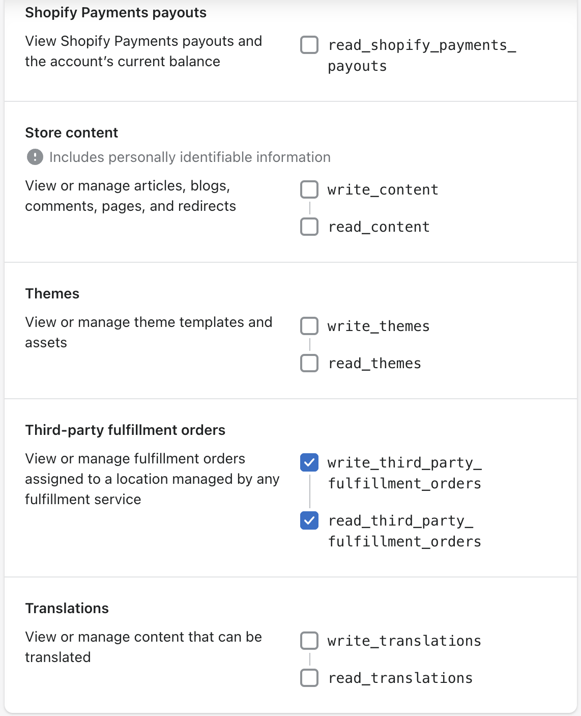Viewport: 581px width, 716px height.
Task: Click the 'Includes personally identifiable information' text
Action: point(190,157)
